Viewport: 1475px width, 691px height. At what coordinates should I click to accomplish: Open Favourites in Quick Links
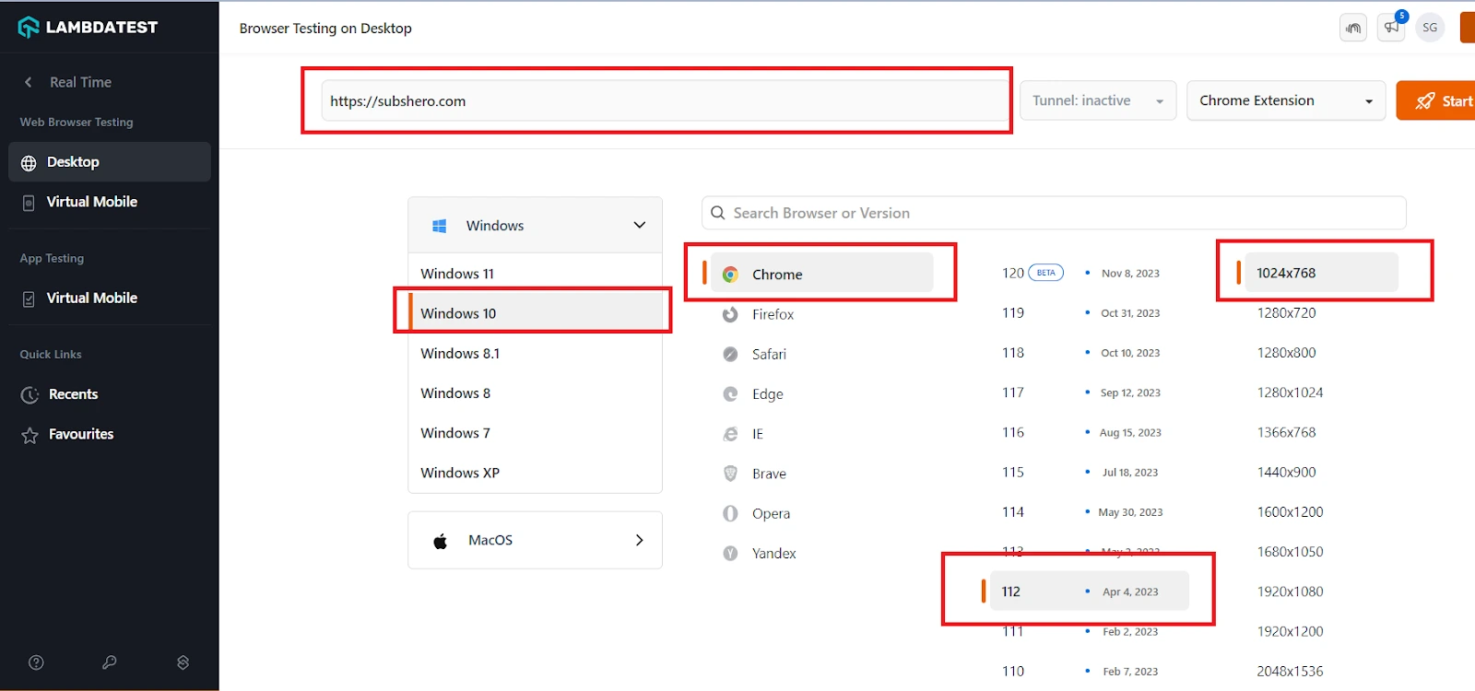80,434
